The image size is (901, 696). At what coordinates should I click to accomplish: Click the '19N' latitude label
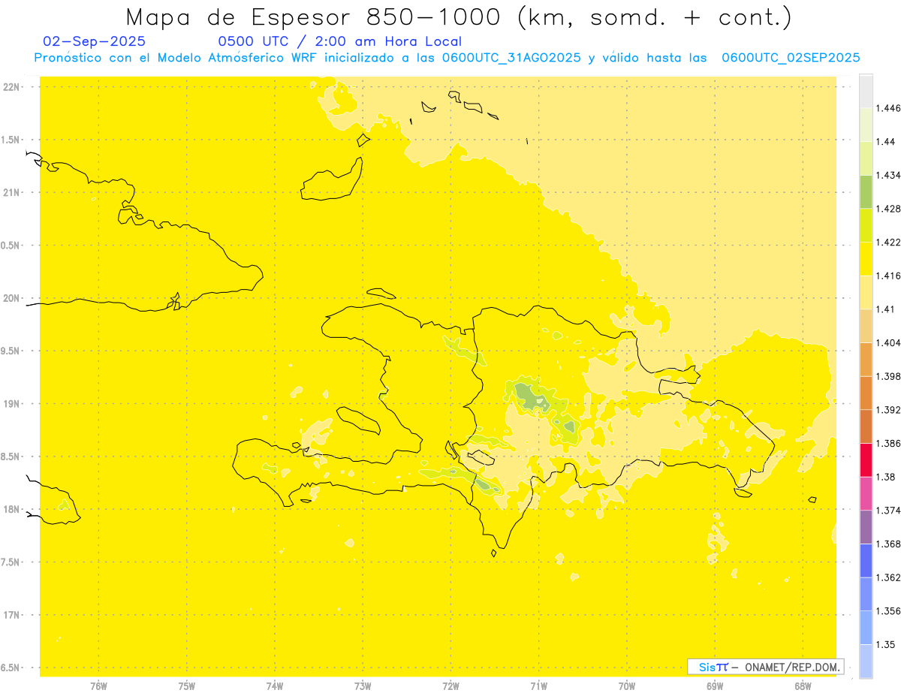pyautogui.click(x=12, y=404)
